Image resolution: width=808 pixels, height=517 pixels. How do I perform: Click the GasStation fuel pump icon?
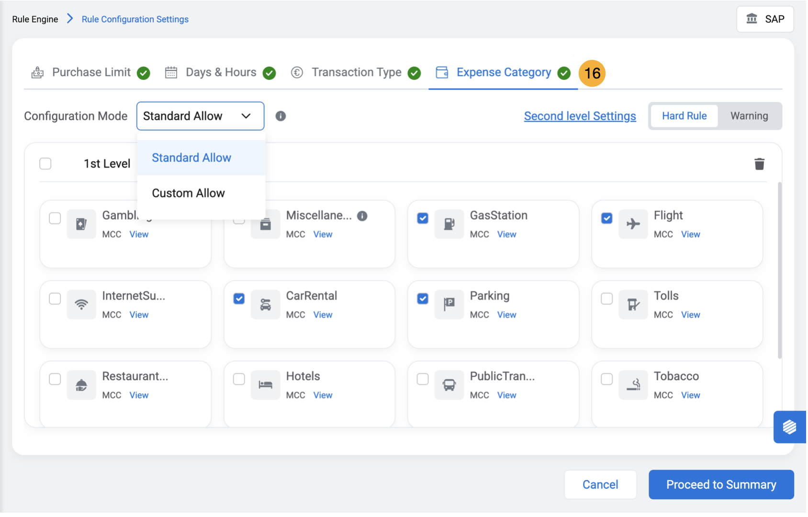click(449, 224)
